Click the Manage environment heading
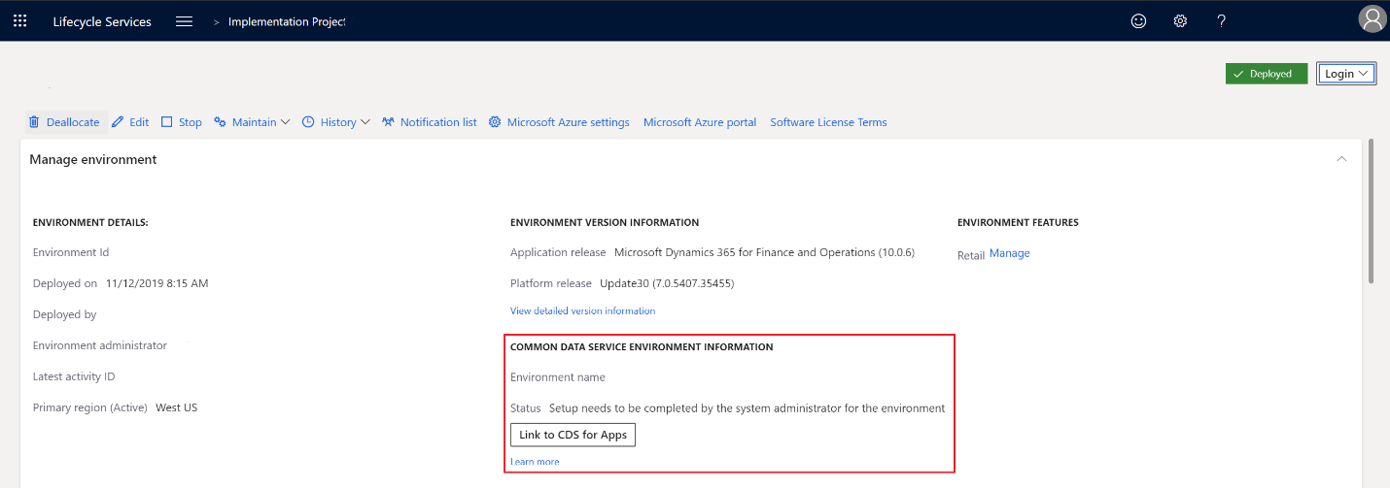1390x488 pixels. pyautogui.click(x=93, y=159)
